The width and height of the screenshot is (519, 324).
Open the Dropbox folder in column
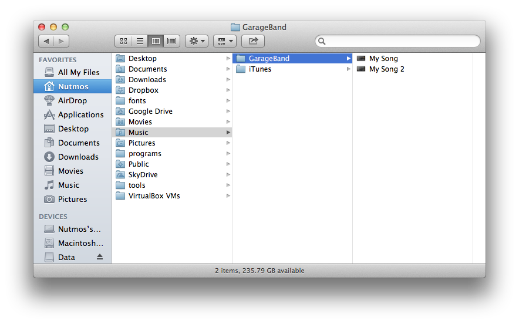click(x=143, y=90)
